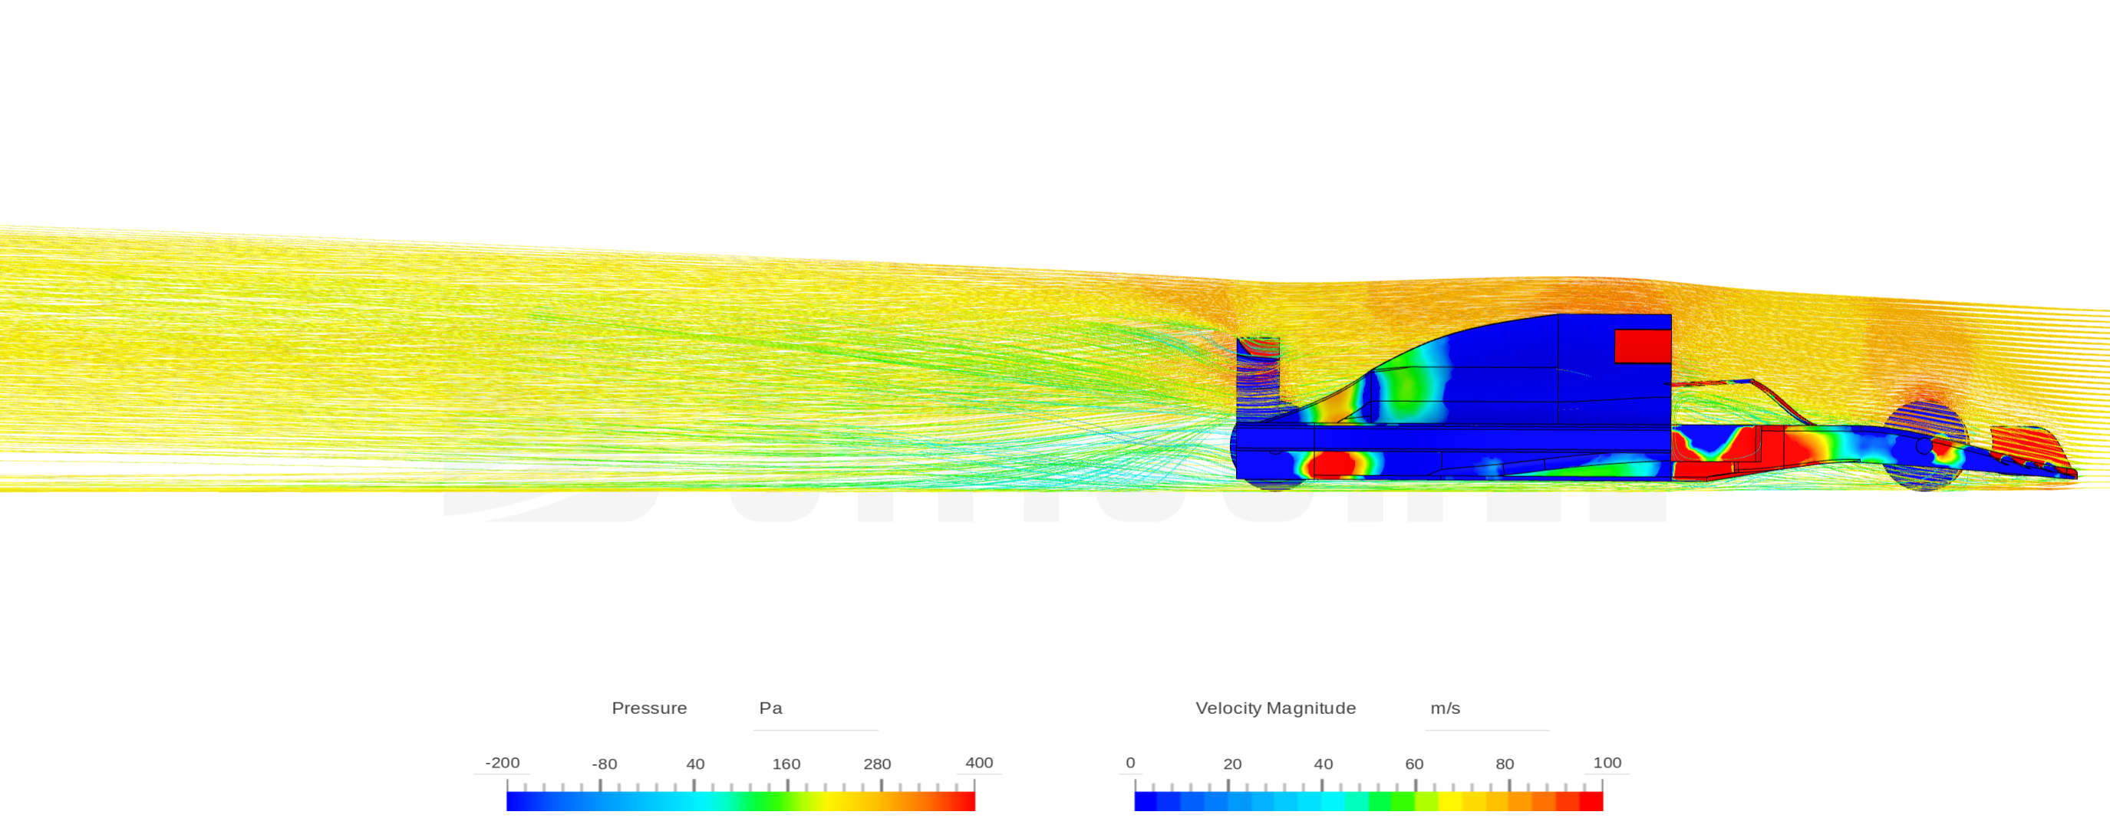The height and width of the screenshot is (828, 2110).
Task: Select the 80 velocity tick label
Action: coord(1505,764)
